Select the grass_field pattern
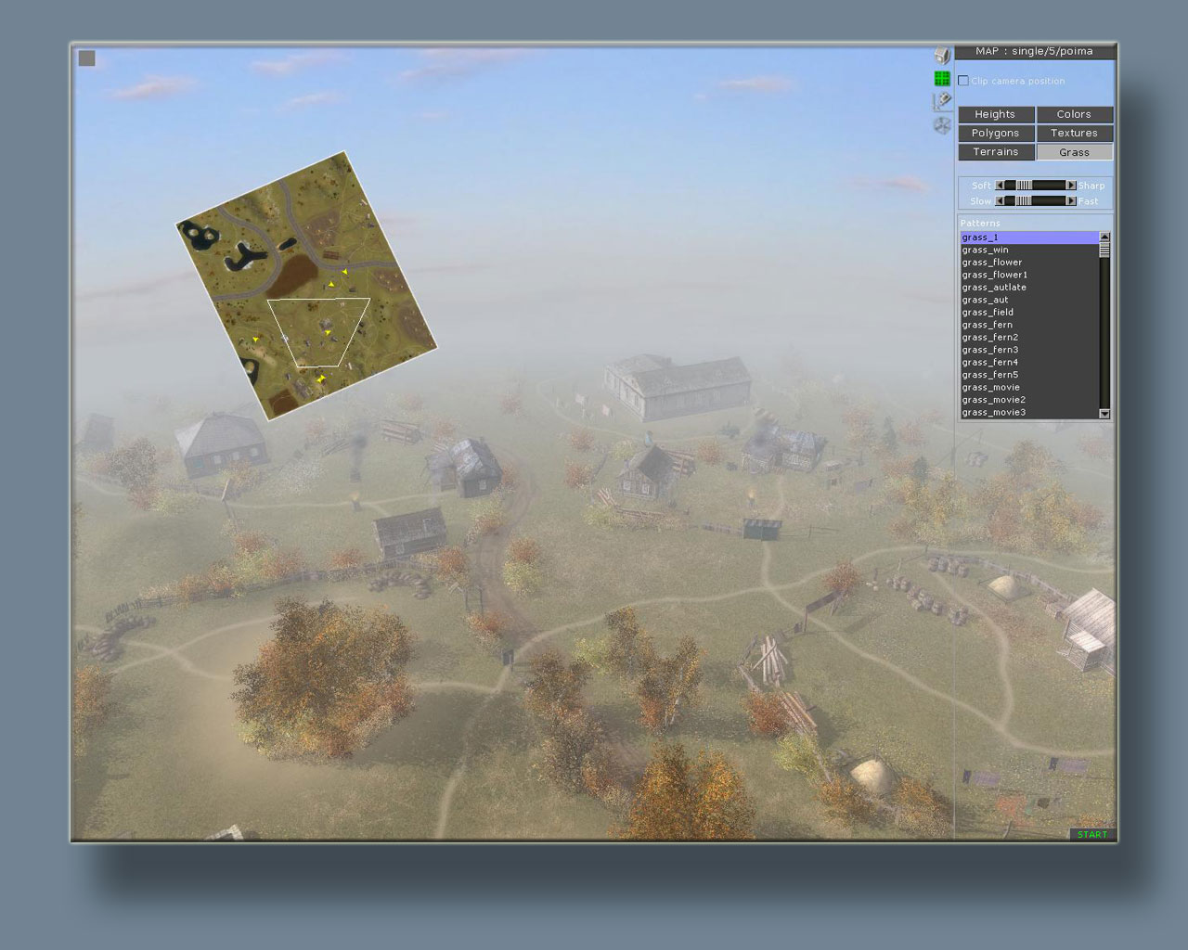The image size is (1188, 950). pyautogui.click(x=1029, y=313)
